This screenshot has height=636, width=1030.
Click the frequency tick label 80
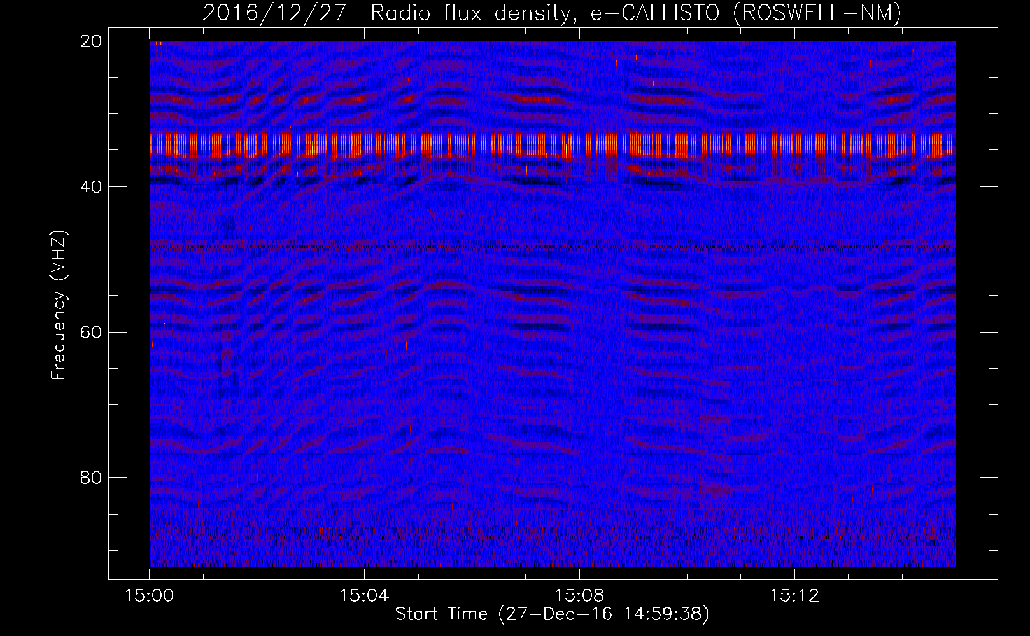pyautogui.click(x=91, y=477)
